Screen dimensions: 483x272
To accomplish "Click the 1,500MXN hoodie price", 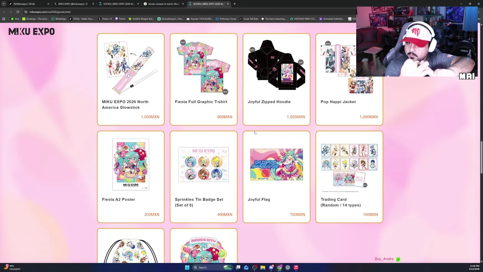I will 296,117.
